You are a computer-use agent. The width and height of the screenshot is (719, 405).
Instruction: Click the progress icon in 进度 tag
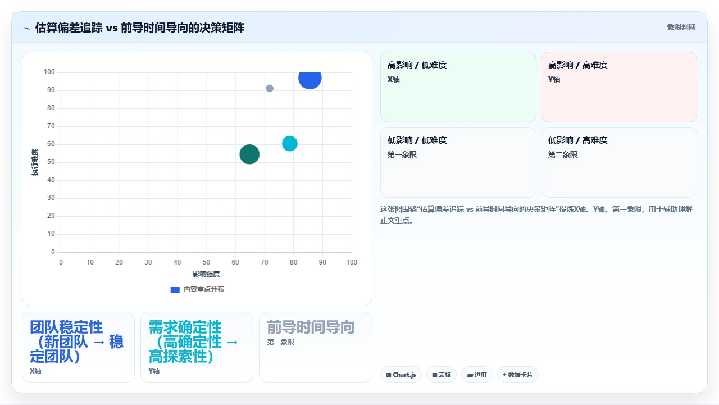(x=470, y=375)
